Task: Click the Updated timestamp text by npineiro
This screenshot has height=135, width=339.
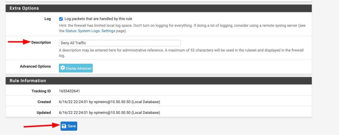Action: [x=109, y=113]
